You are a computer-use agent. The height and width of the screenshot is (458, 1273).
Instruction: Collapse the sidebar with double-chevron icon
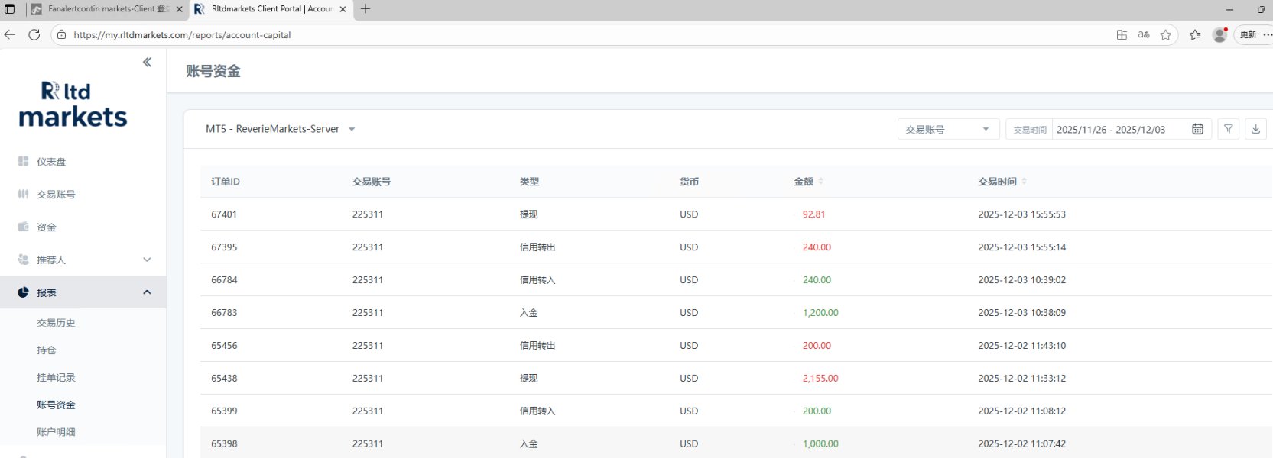(x=147, y=63)
